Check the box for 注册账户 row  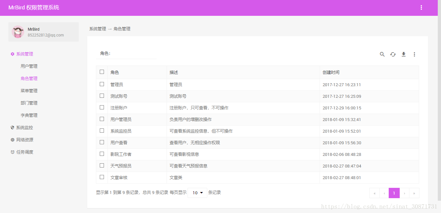click(102, 107)
